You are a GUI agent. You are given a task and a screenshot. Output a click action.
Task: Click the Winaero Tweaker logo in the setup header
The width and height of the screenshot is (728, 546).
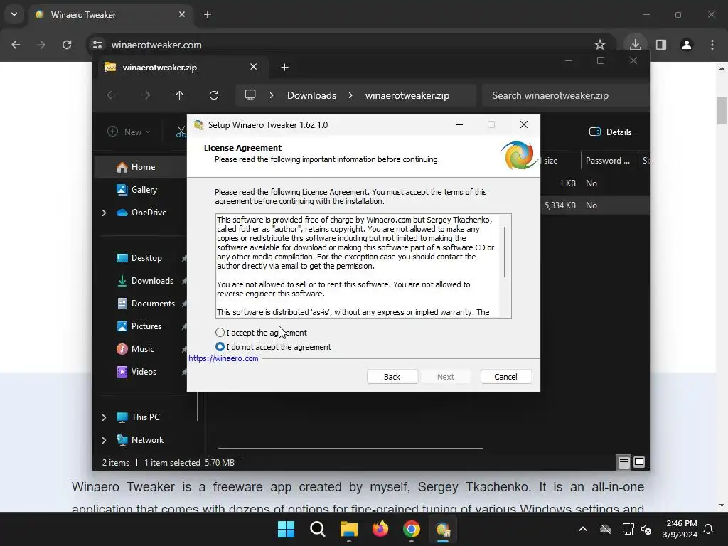[518, 156]
